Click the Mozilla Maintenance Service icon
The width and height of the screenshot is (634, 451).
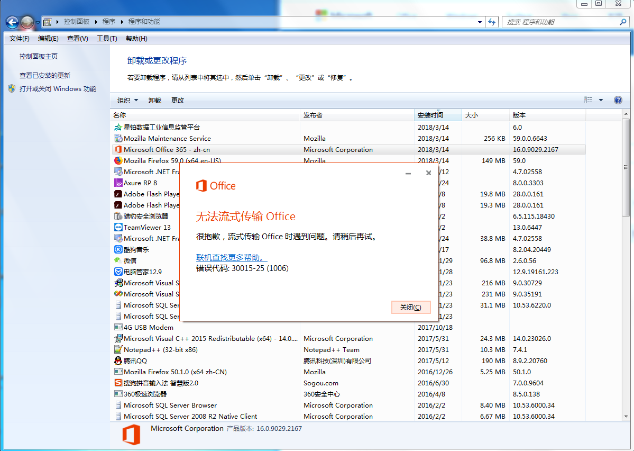118,139
